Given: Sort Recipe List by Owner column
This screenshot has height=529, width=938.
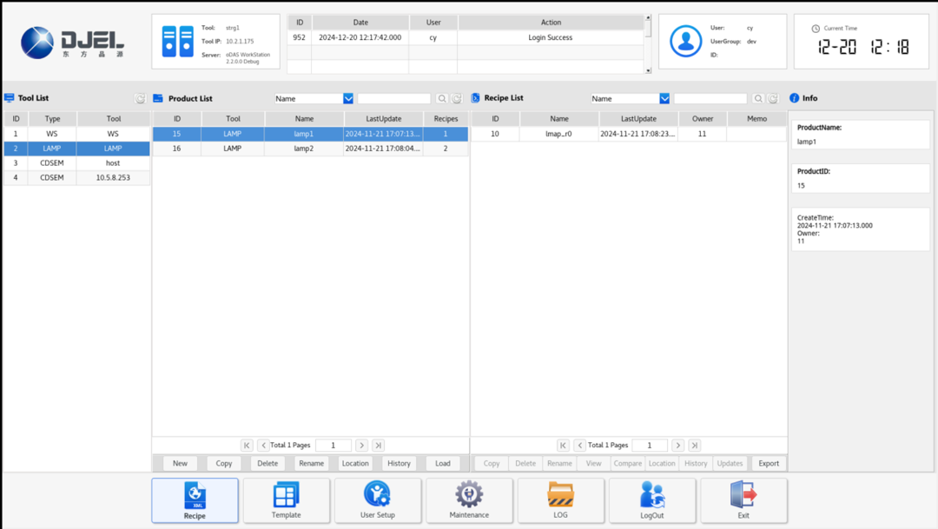Looking at the screenshot, I should (x=702, y=119).
